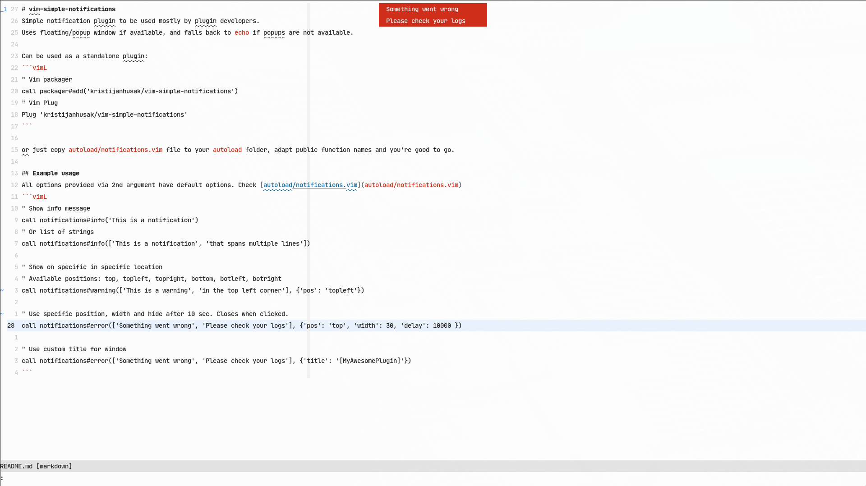Click 'Something went wrong' in the notification popup
This screenshot has width=866, height=486.
coord(422,9)
